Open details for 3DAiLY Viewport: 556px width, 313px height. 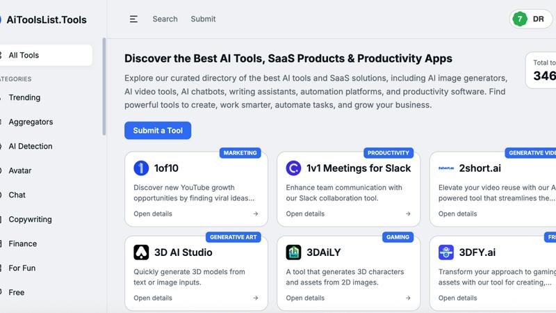[x=305, y=298]
